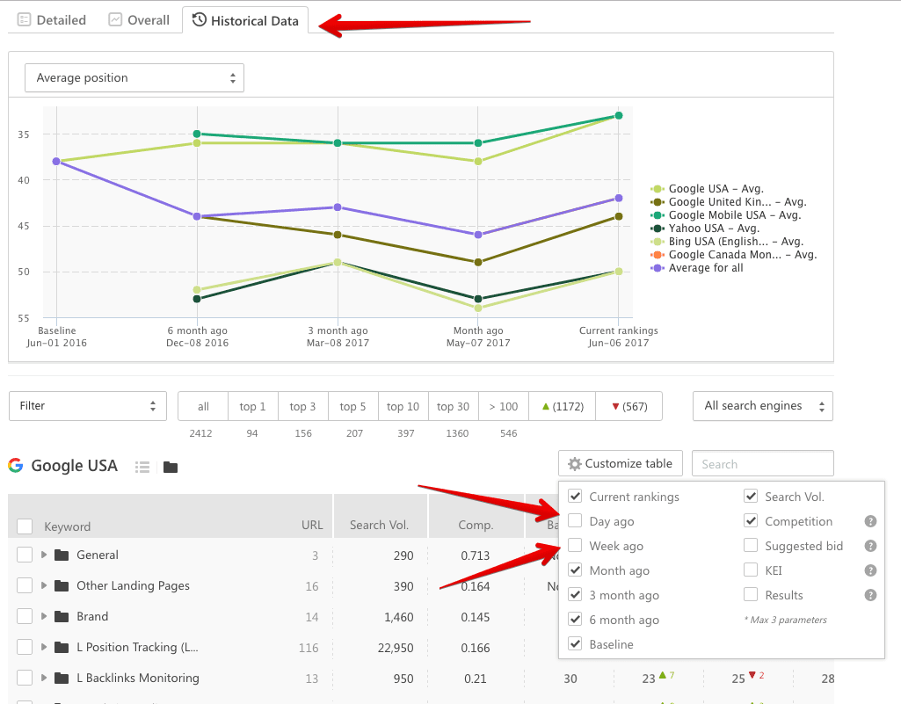This screenshot has width=901, height=704.
Task: Toggle Google USA Avg. legend marker
Action: [658, 188]
